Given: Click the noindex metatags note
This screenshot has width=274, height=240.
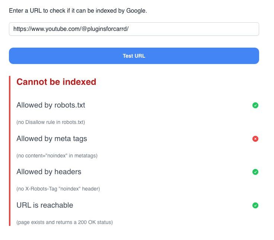Looking at the screenshot, I should [57, 156].
